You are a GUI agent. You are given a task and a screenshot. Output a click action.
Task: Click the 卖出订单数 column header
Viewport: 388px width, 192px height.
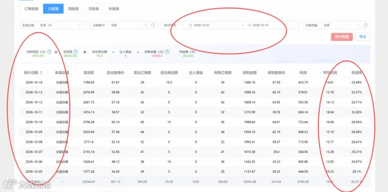(142, 73)
